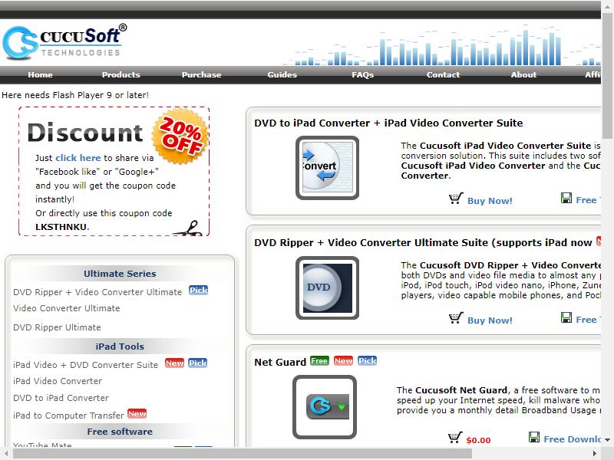
Task: Open DVD Ripper + Video Converter Ultimate sidebar link
Action: pyautogui.click(x=97, y=292)
